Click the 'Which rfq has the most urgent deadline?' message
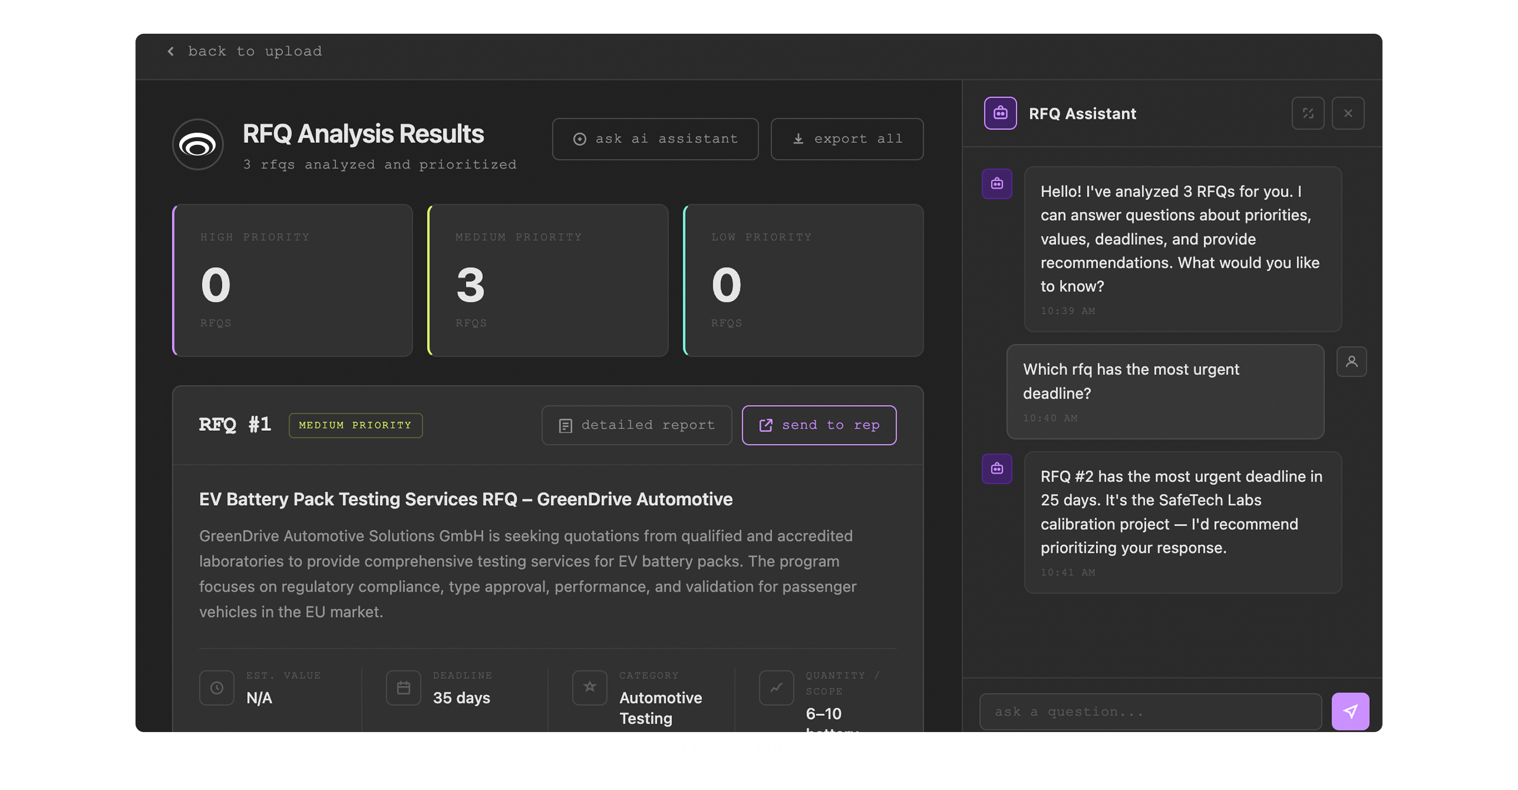 tap(1165, 391)
